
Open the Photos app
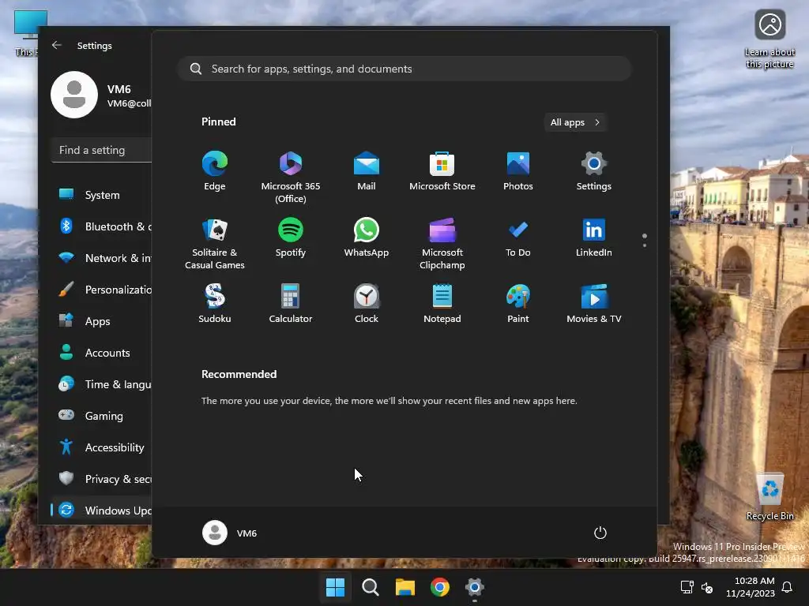point(518,171)
